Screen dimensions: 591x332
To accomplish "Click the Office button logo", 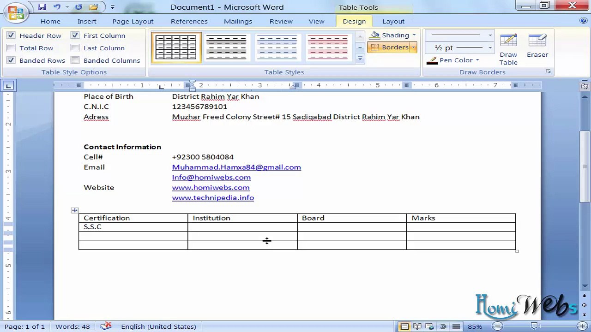I will click(x=15, y=12).
